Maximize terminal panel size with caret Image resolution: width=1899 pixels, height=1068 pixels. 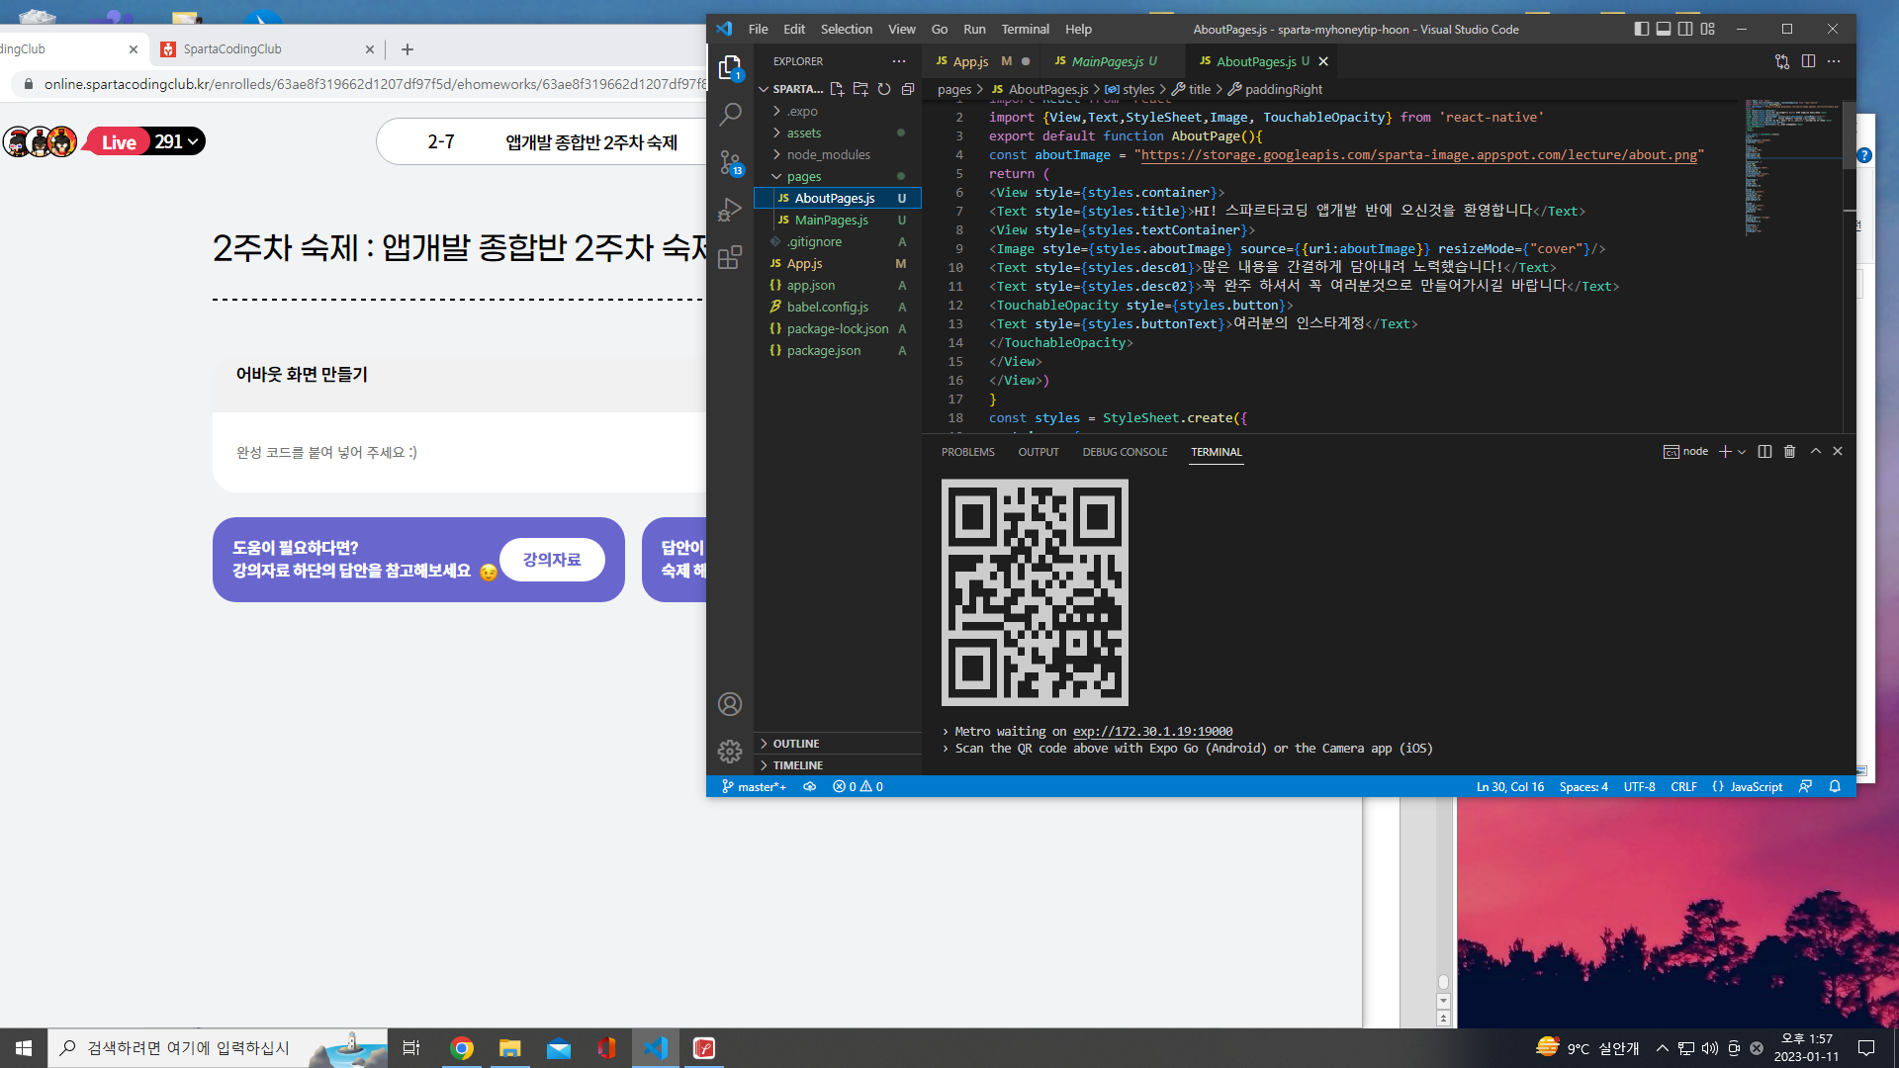(x=1816, y=451)
